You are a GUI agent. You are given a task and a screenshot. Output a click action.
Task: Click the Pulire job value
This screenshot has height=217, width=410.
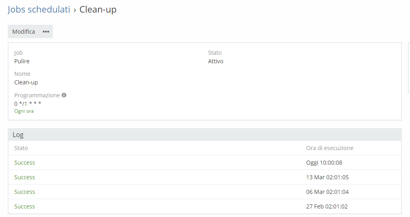(22, 61)
